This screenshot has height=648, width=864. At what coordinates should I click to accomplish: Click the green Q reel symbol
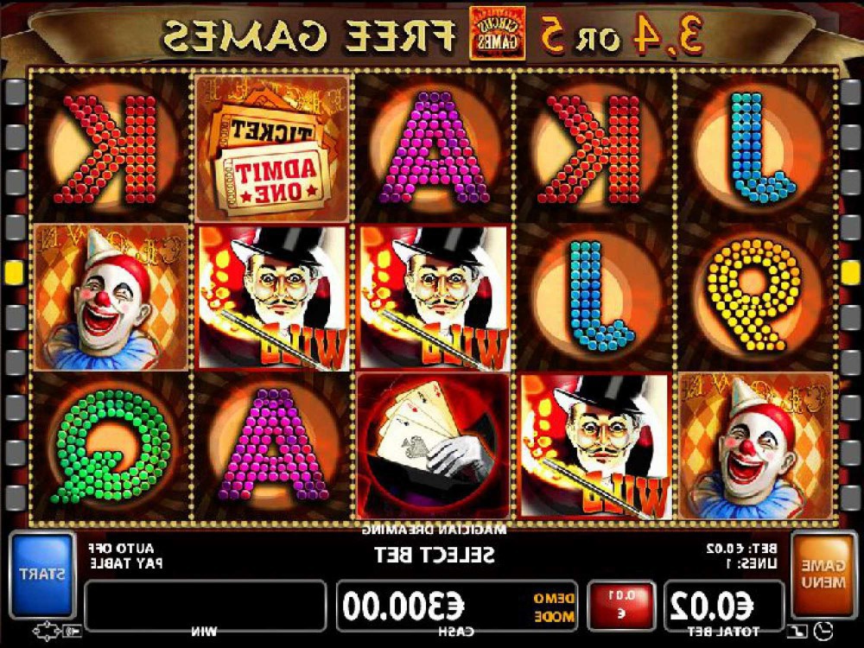[x=111, y=445]
